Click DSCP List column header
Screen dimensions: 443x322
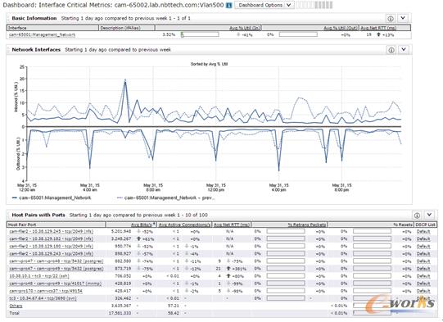point(425,224)
